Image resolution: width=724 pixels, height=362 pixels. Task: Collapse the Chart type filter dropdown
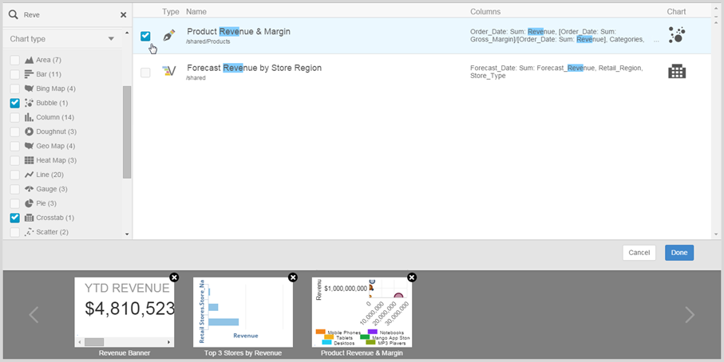tap(111, 39)
